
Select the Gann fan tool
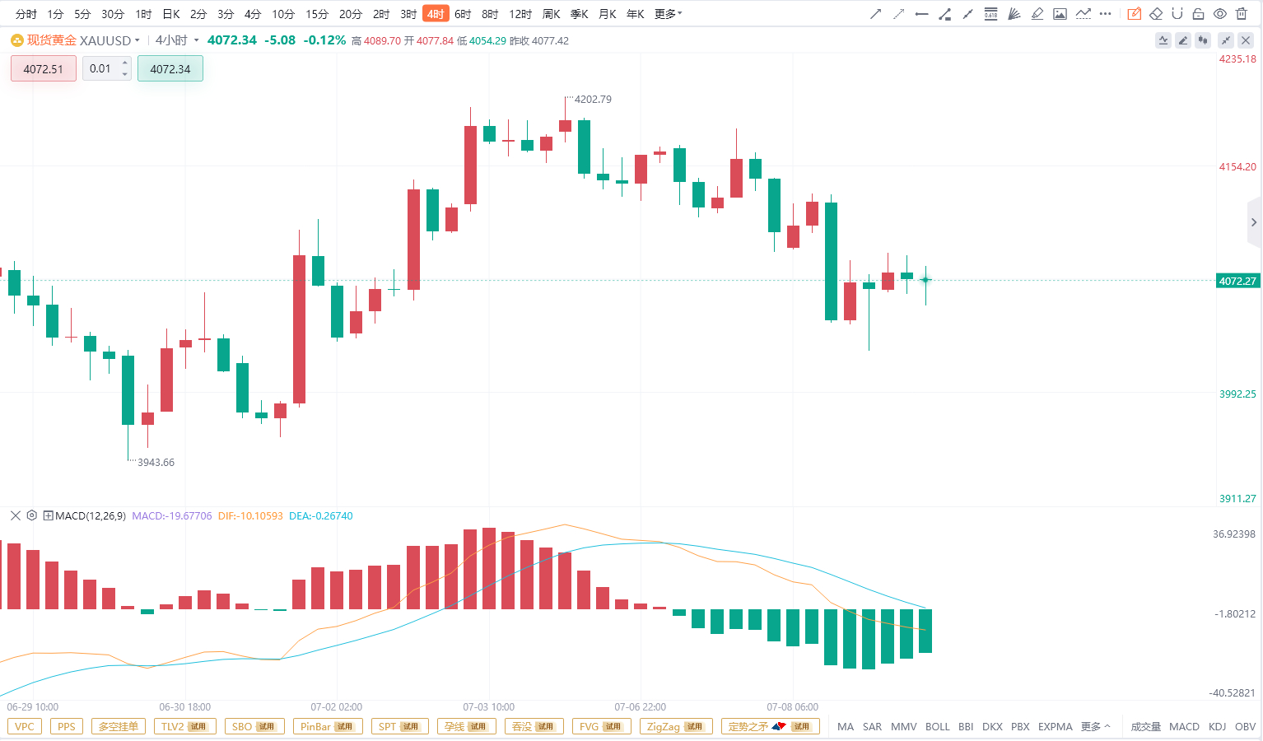1014,14
